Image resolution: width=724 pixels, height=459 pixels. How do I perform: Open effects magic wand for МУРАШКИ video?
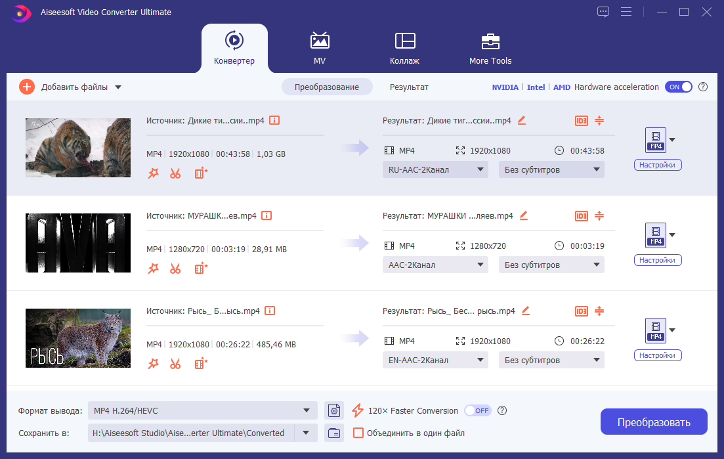(x=153, y=269)
